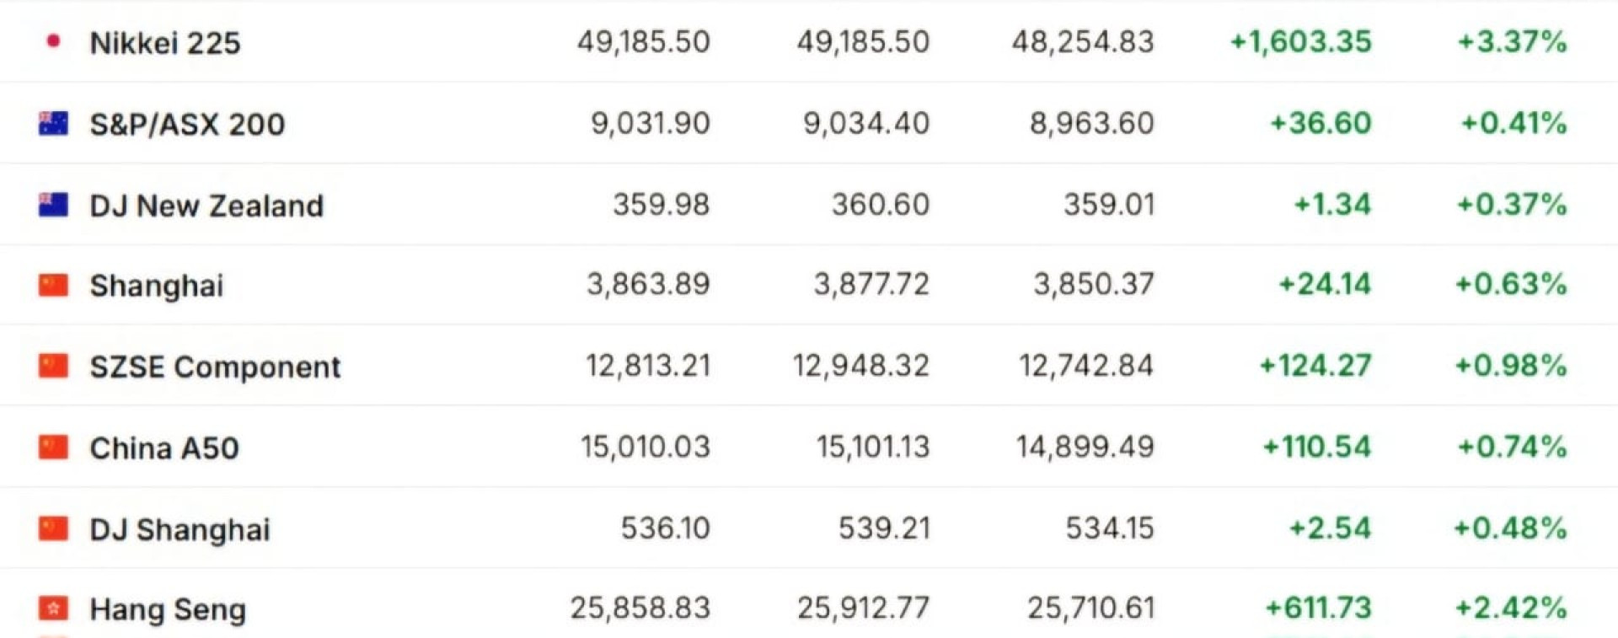Click the China flag beside Shanghai

(53, 285)
